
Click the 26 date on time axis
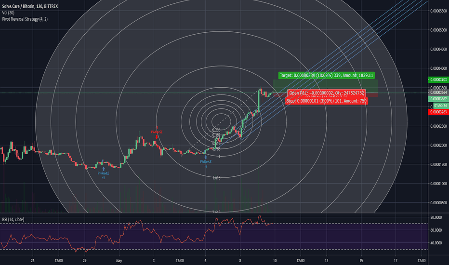(x=33, y=261)
